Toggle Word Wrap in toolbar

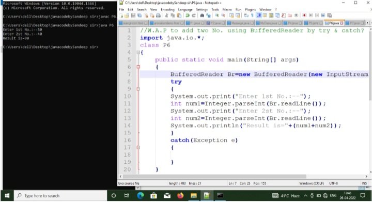point(246,15)
